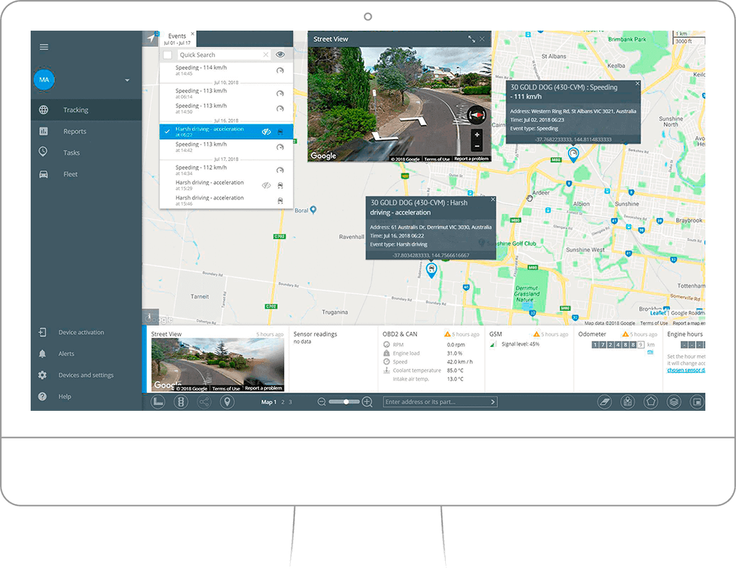Click car icon of highlighted Harsh driving event
Screen dimensions: 736x572
pyautogui.click(x=280, y=131)
